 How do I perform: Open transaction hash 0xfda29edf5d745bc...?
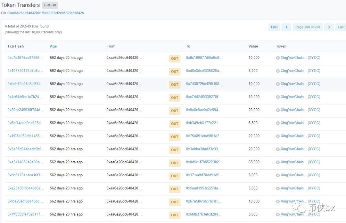pyautogui.click(x=25, y=201)
